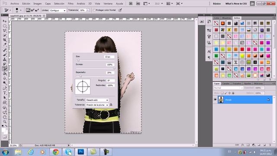Open Tolerancia slider arrow in options bar
The image size is (277, 156).
click(88, 10)
